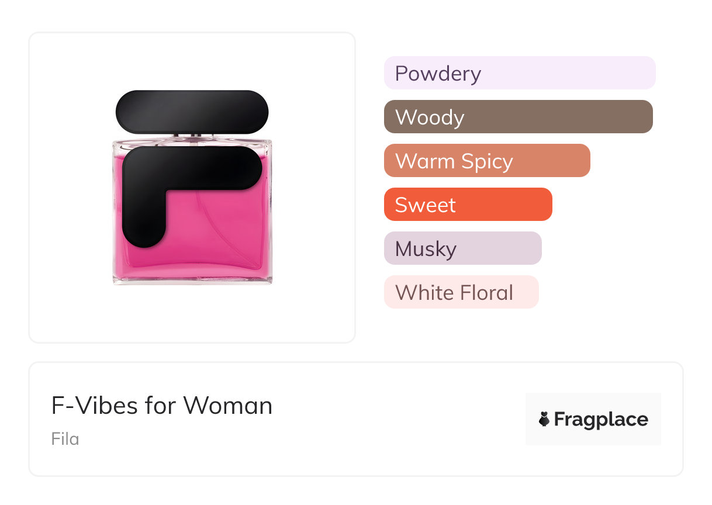Open the Fila brand link
The width and height of the screenshot is (712, 505).
coord(65,438)
